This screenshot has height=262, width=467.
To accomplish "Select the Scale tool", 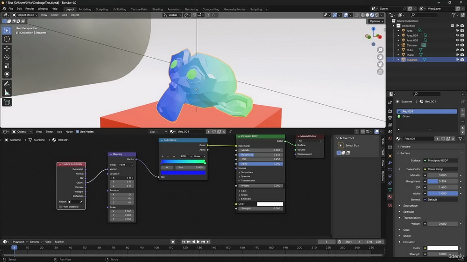I will (7, 66).
